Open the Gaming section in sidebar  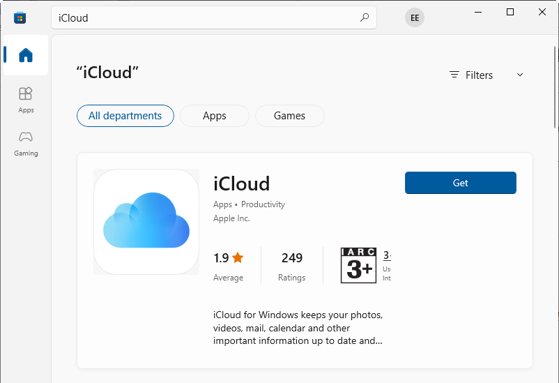pyautogui.click(x=26, y=142)
